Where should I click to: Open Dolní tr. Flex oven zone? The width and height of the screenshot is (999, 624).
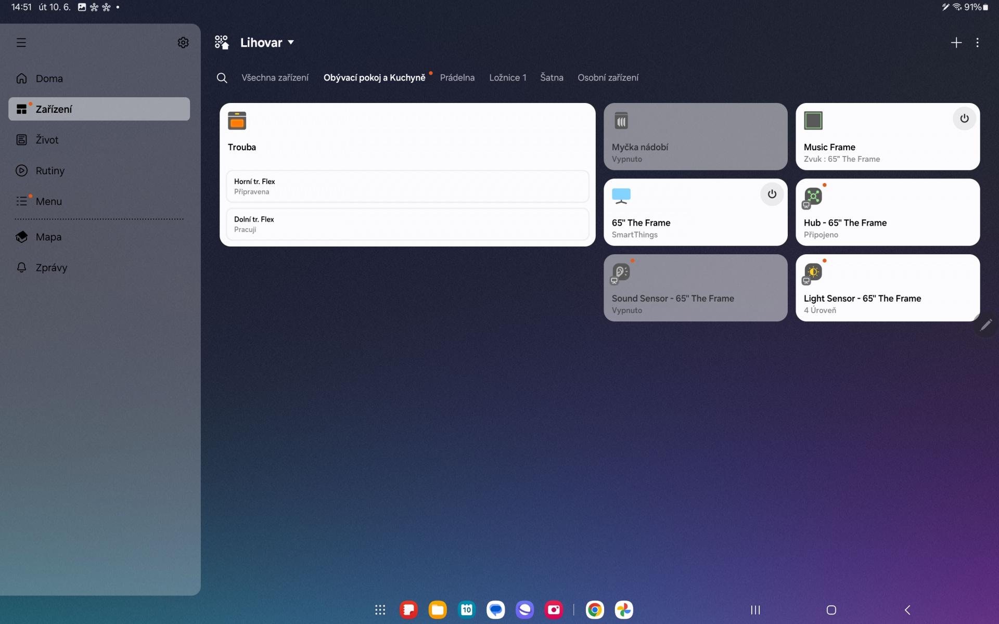point(407,224)
